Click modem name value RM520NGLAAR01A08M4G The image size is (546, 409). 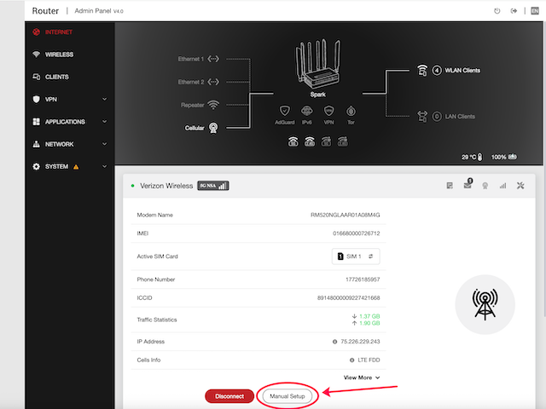point(345,215)
